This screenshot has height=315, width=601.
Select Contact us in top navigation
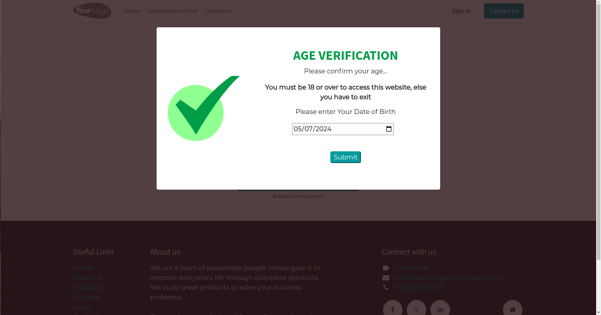[218, 11]
